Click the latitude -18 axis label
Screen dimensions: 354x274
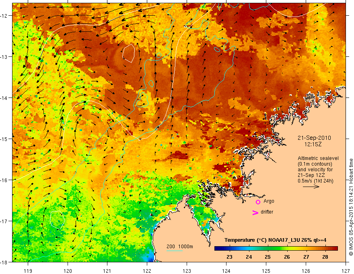coord(4,262)
